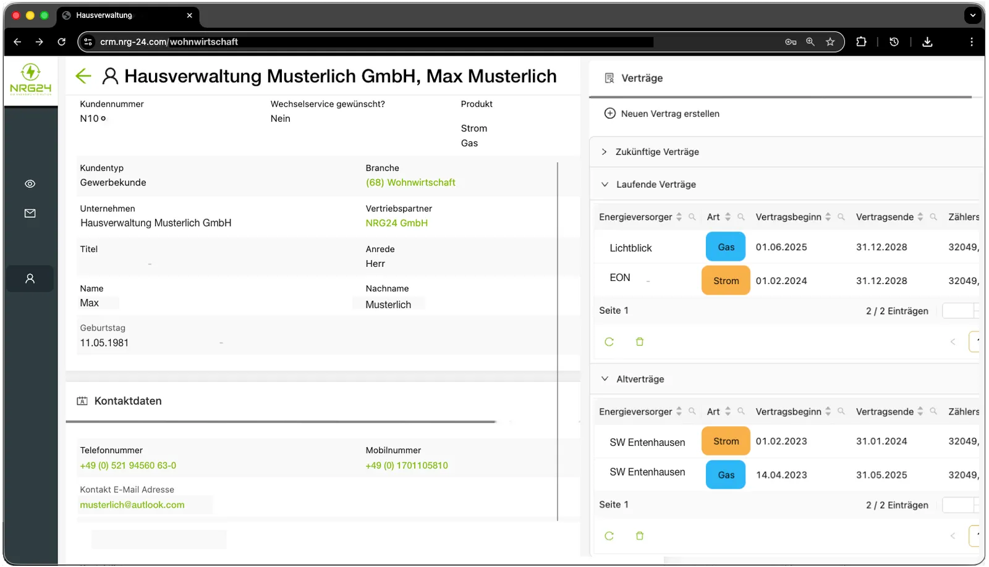Screen dimensions: 989x567
Task: Click the email musterlich@autlook.com
Action: (132, 505)
